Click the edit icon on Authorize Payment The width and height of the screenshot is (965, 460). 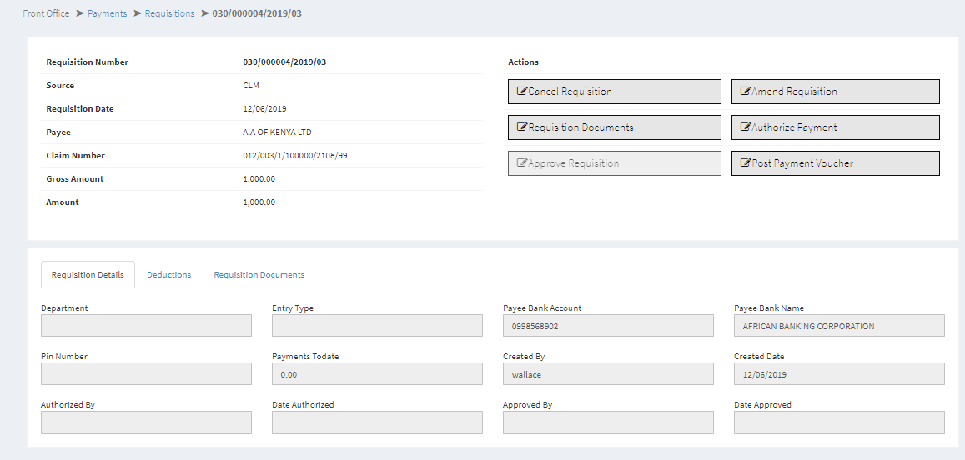[746, 127]
